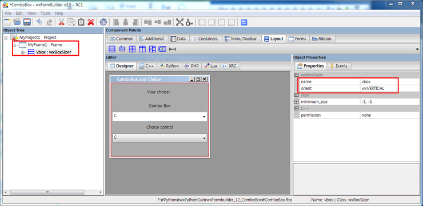Open a project using the folder icon

pos(17,22)
